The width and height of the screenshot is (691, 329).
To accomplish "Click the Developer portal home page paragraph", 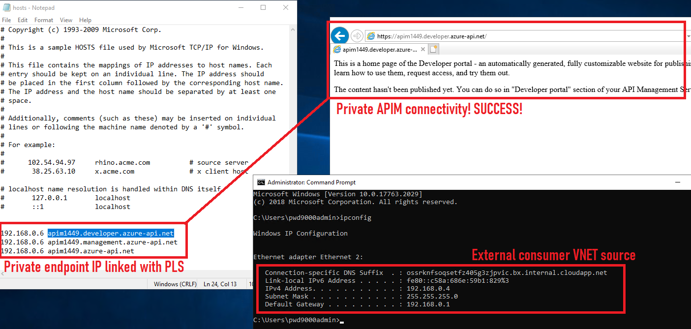I will coord(511,68).
